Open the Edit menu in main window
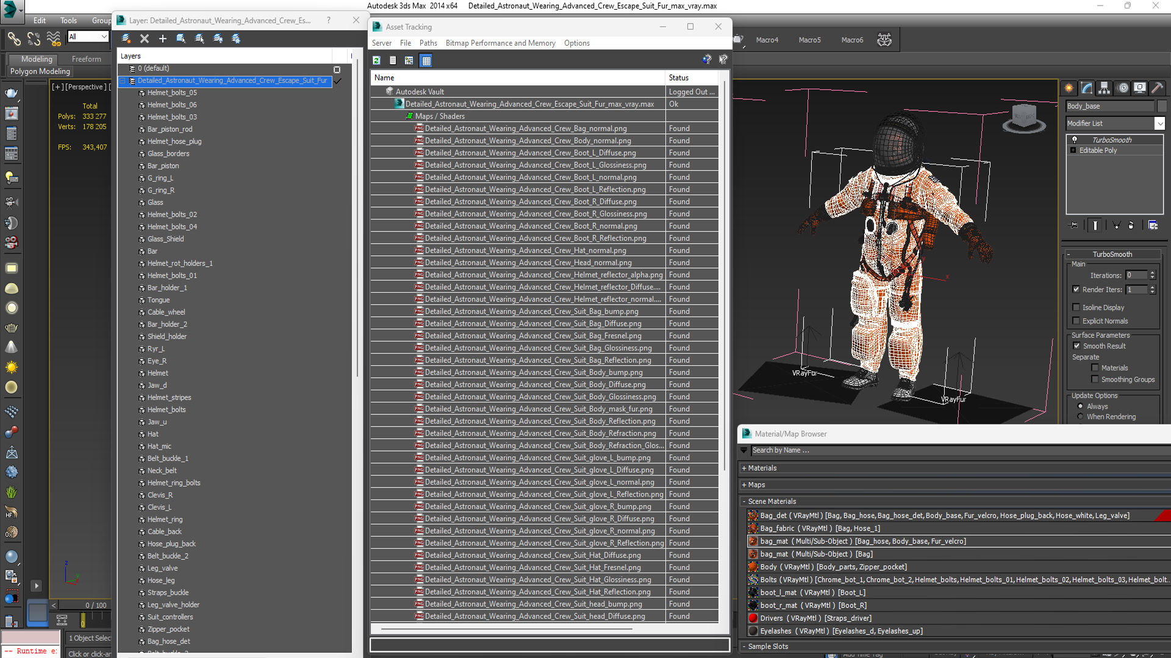Viewport: 1171px width, 658px height. pyautogui.click(x=40, y=21)
